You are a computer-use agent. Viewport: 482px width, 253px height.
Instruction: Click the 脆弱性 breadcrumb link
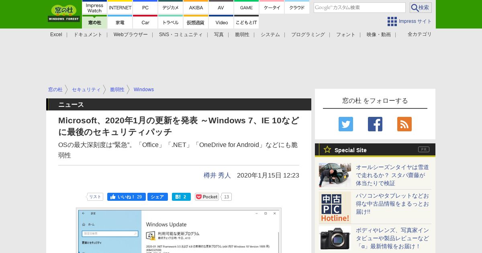[117, 90]
